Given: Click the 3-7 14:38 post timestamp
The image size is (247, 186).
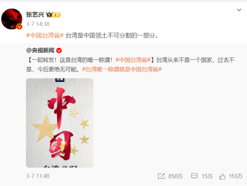Looking at the screenshot, I should [38, 24].
